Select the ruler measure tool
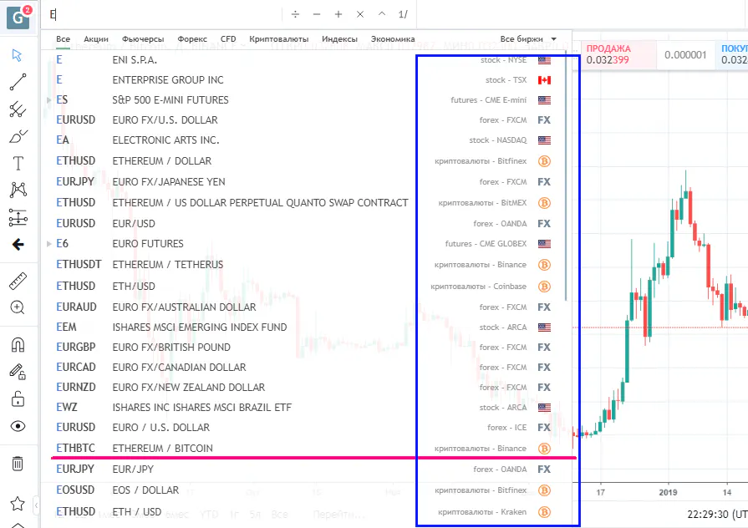This screenshot has height=528, width=748. pyautogui.click(x=18, y=282)
